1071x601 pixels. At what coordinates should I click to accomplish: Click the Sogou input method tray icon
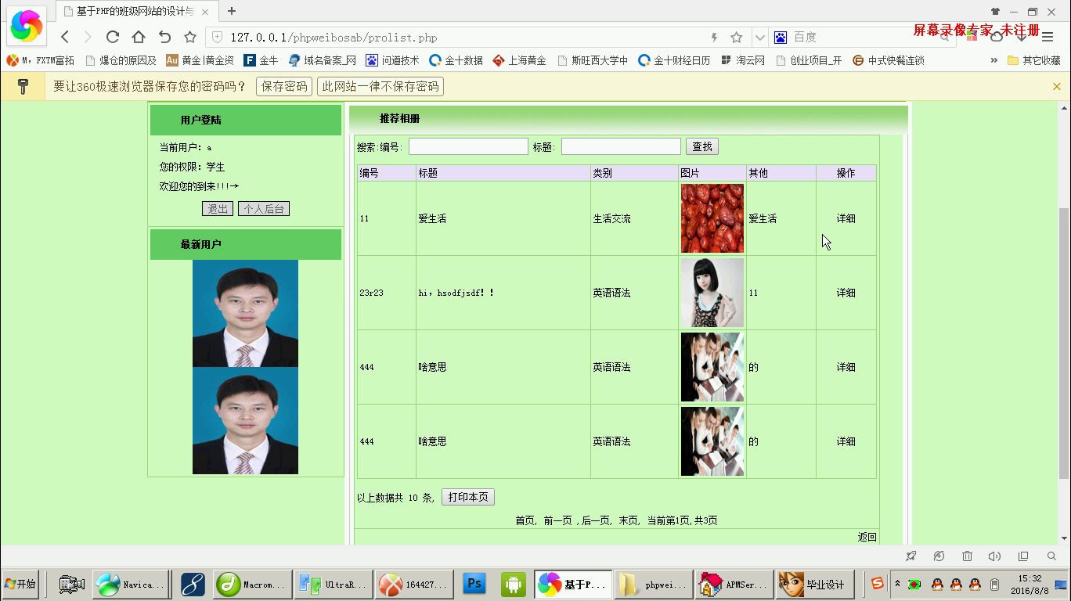878,584
